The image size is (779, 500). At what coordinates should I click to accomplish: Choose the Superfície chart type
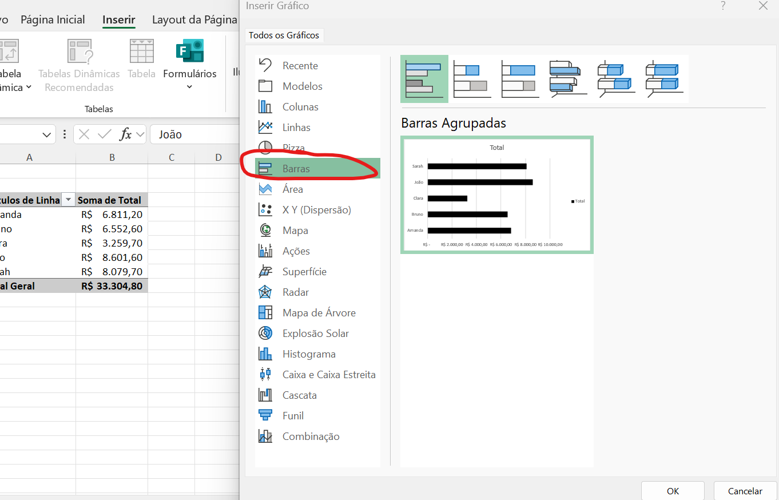(317, 272)
